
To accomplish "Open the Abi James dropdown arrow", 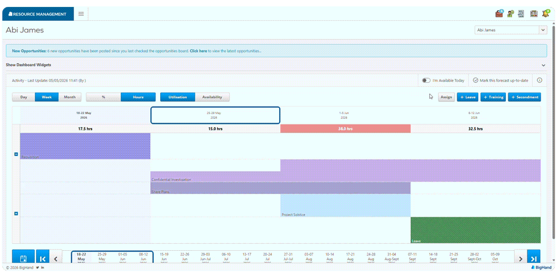I will coord(543,30).
